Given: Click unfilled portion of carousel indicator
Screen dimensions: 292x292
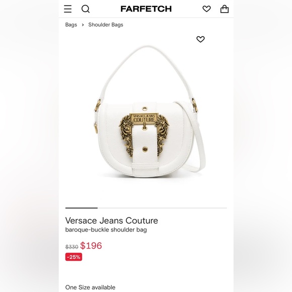Looking at the screenshot, I should point(162,208).
